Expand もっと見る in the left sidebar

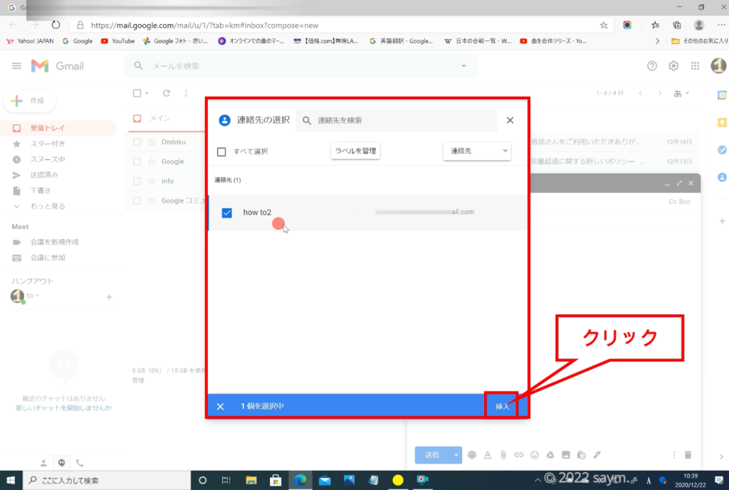(x=48, y=206)
